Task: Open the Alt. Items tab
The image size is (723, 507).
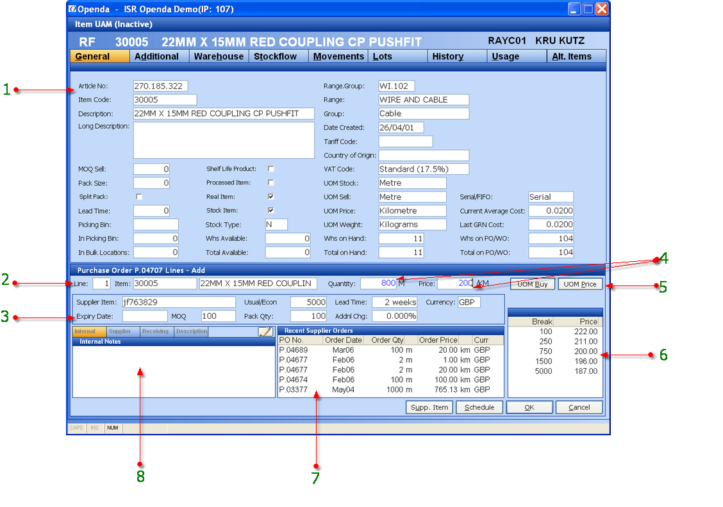Action: point(576,56)
